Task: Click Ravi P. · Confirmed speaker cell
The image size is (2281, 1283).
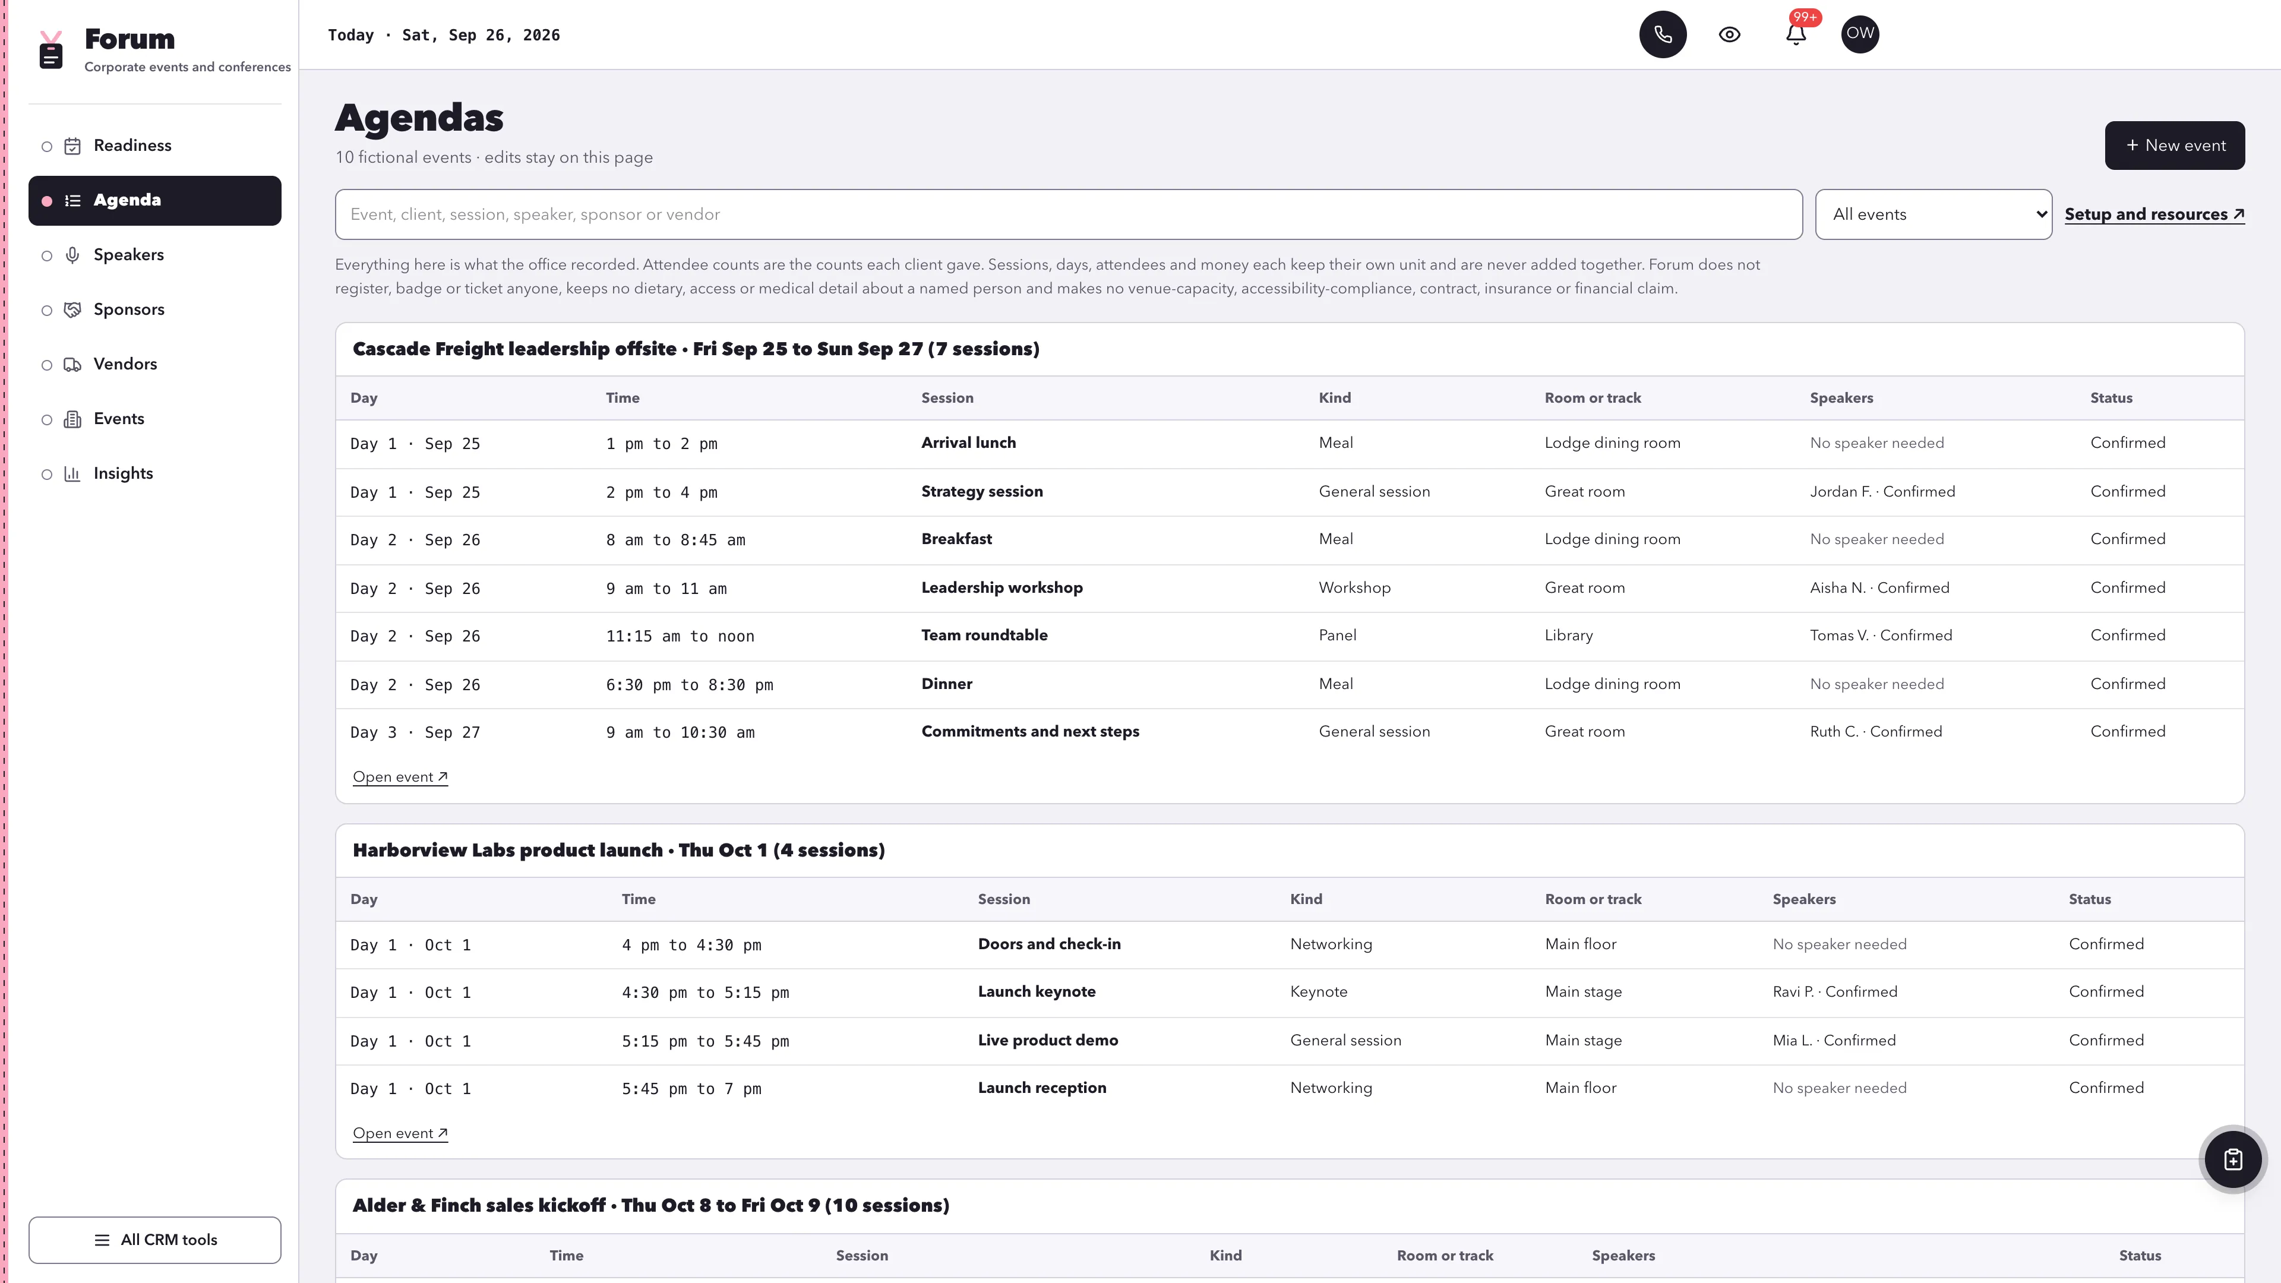Action: (x=1835, y=992)
